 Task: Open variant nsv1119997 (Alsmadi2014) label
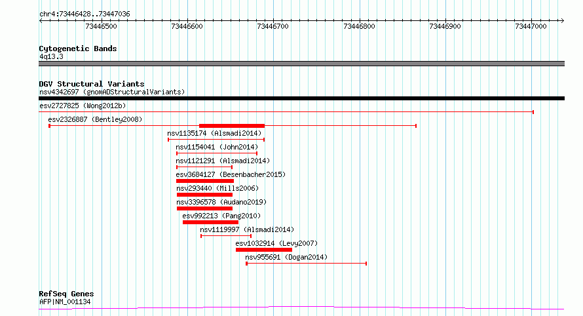pos(247,229)
